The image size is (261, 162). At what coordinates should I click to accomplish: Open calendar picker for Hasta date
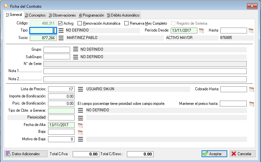[251, 31]
